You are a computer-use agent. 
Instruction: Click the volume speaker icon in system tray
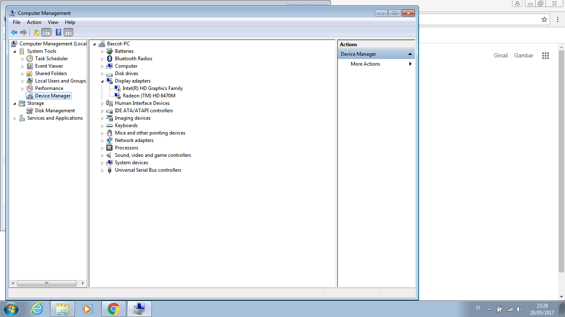(520, 309)
